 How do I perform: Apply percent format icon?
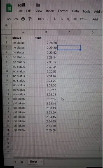pos(62,19)
